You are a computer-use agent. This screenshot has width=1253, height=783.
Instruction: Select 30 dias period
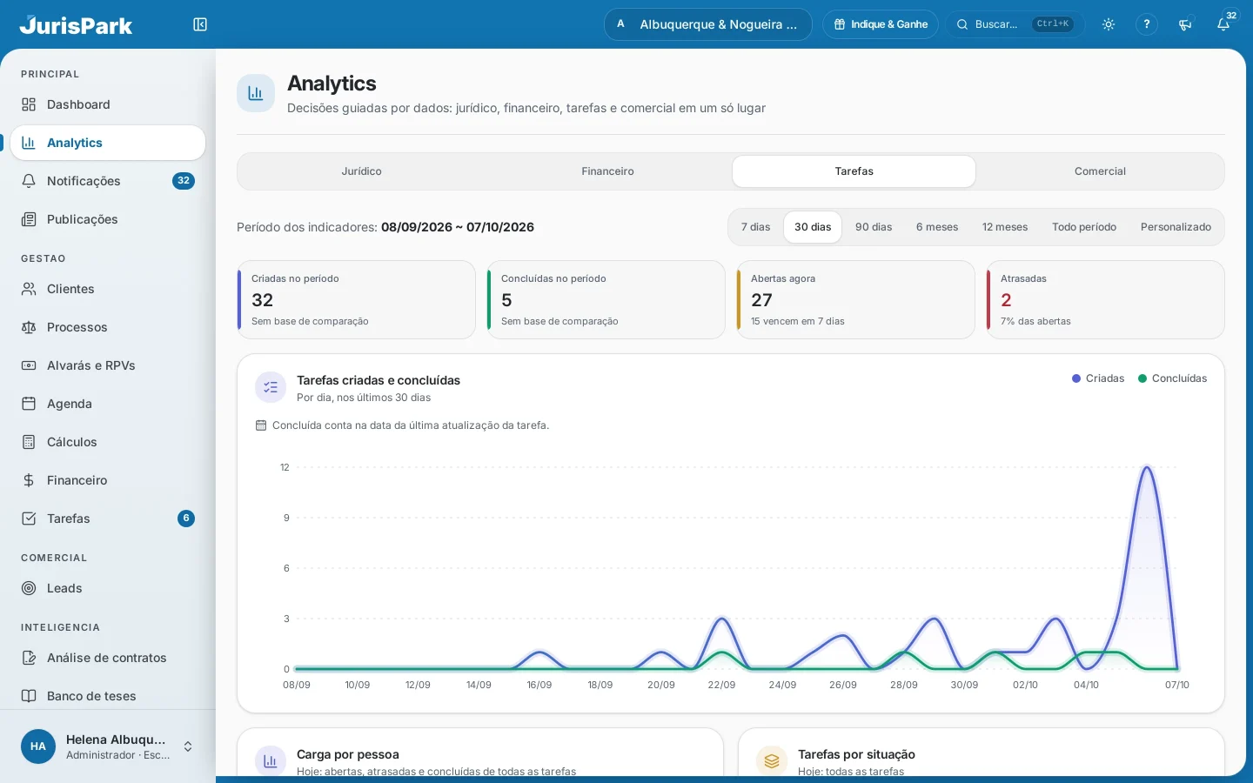click(813, 227)
